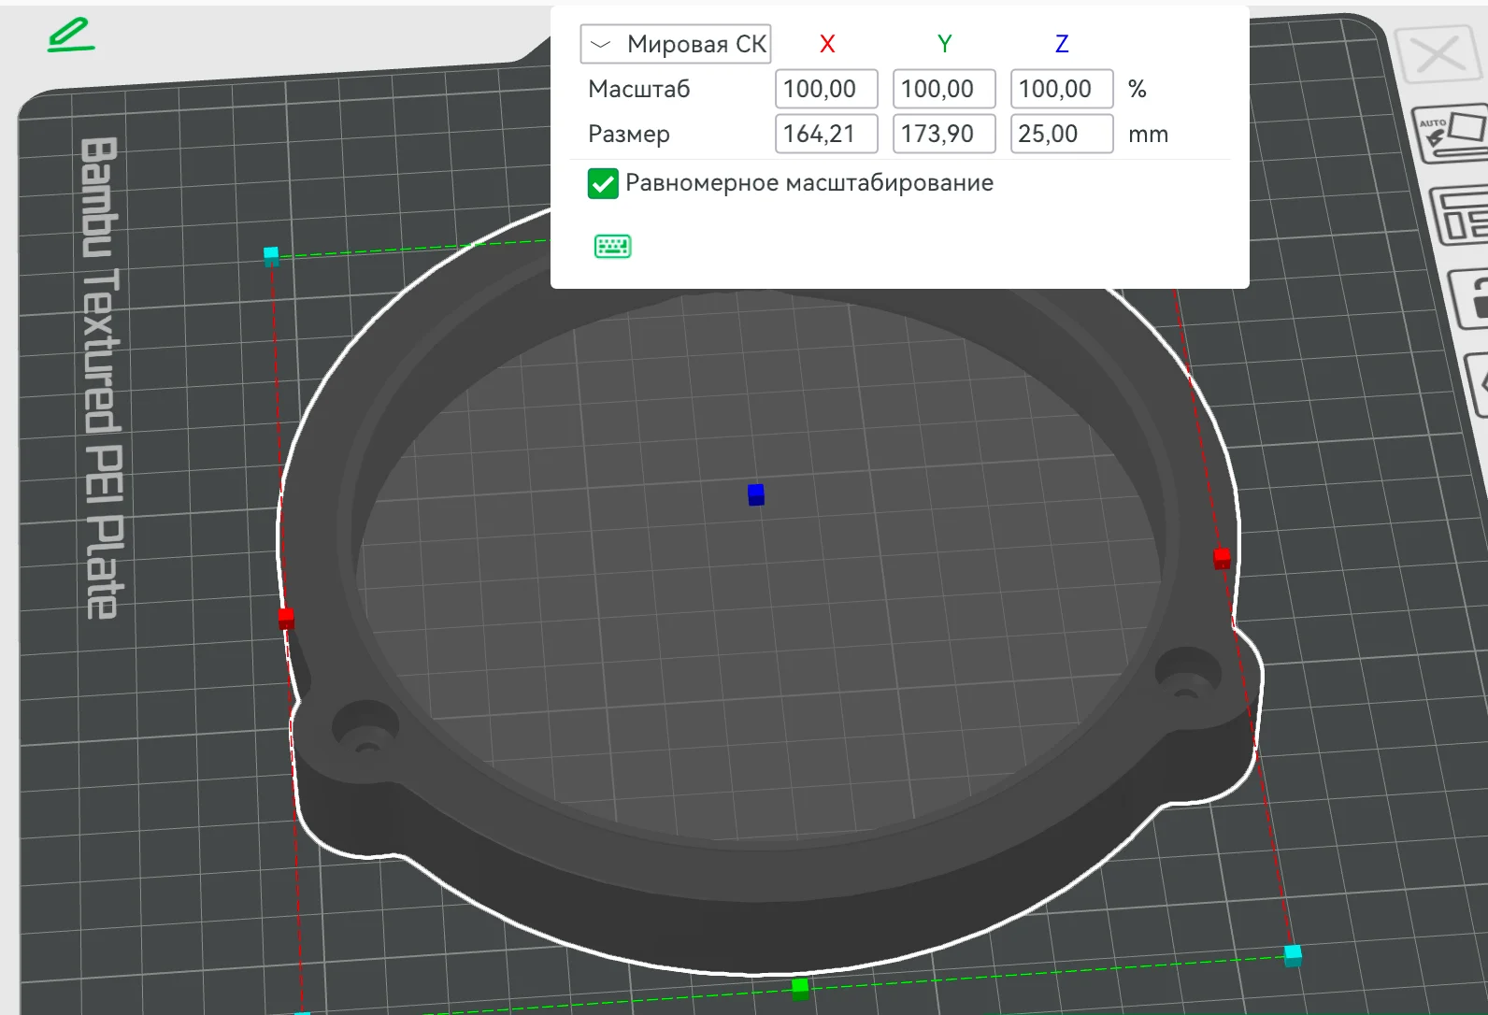Click the Размер Z field showing 25,00
Viewport: 1488px width, 1015px height.
(1062, 134)
